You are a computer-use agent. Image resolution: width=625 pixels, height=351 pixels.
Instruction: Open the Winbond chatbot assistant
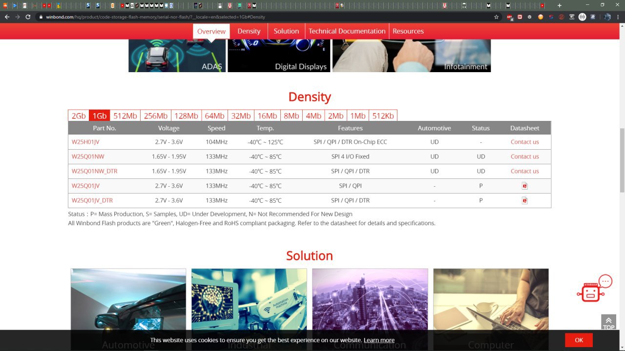(x=594, y=288)
